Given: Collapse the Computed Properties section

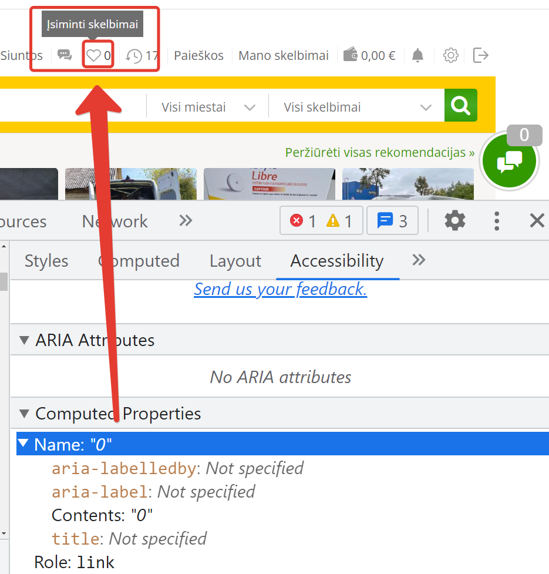Looking at the screenshot, I should pyautogui.click(x=24, y=414).
